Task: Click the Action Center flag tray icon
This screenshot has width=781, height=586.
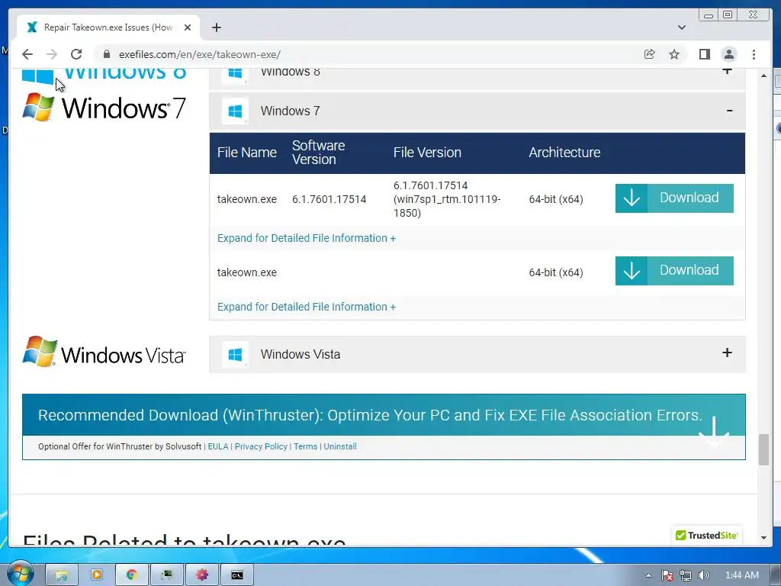Action: click(x=667, y=575)
